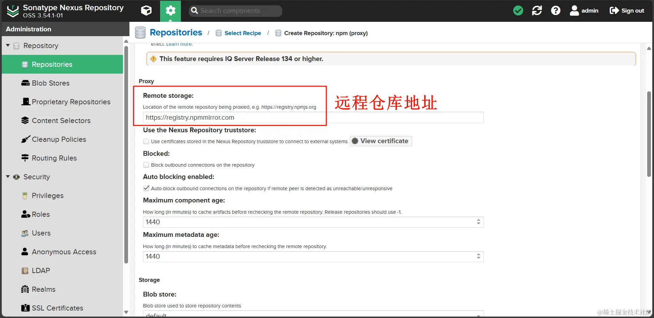Screen dimensions: 654x318
Task: Click the sidebar scroll-down arrow
Action: (x=126, y=312)
